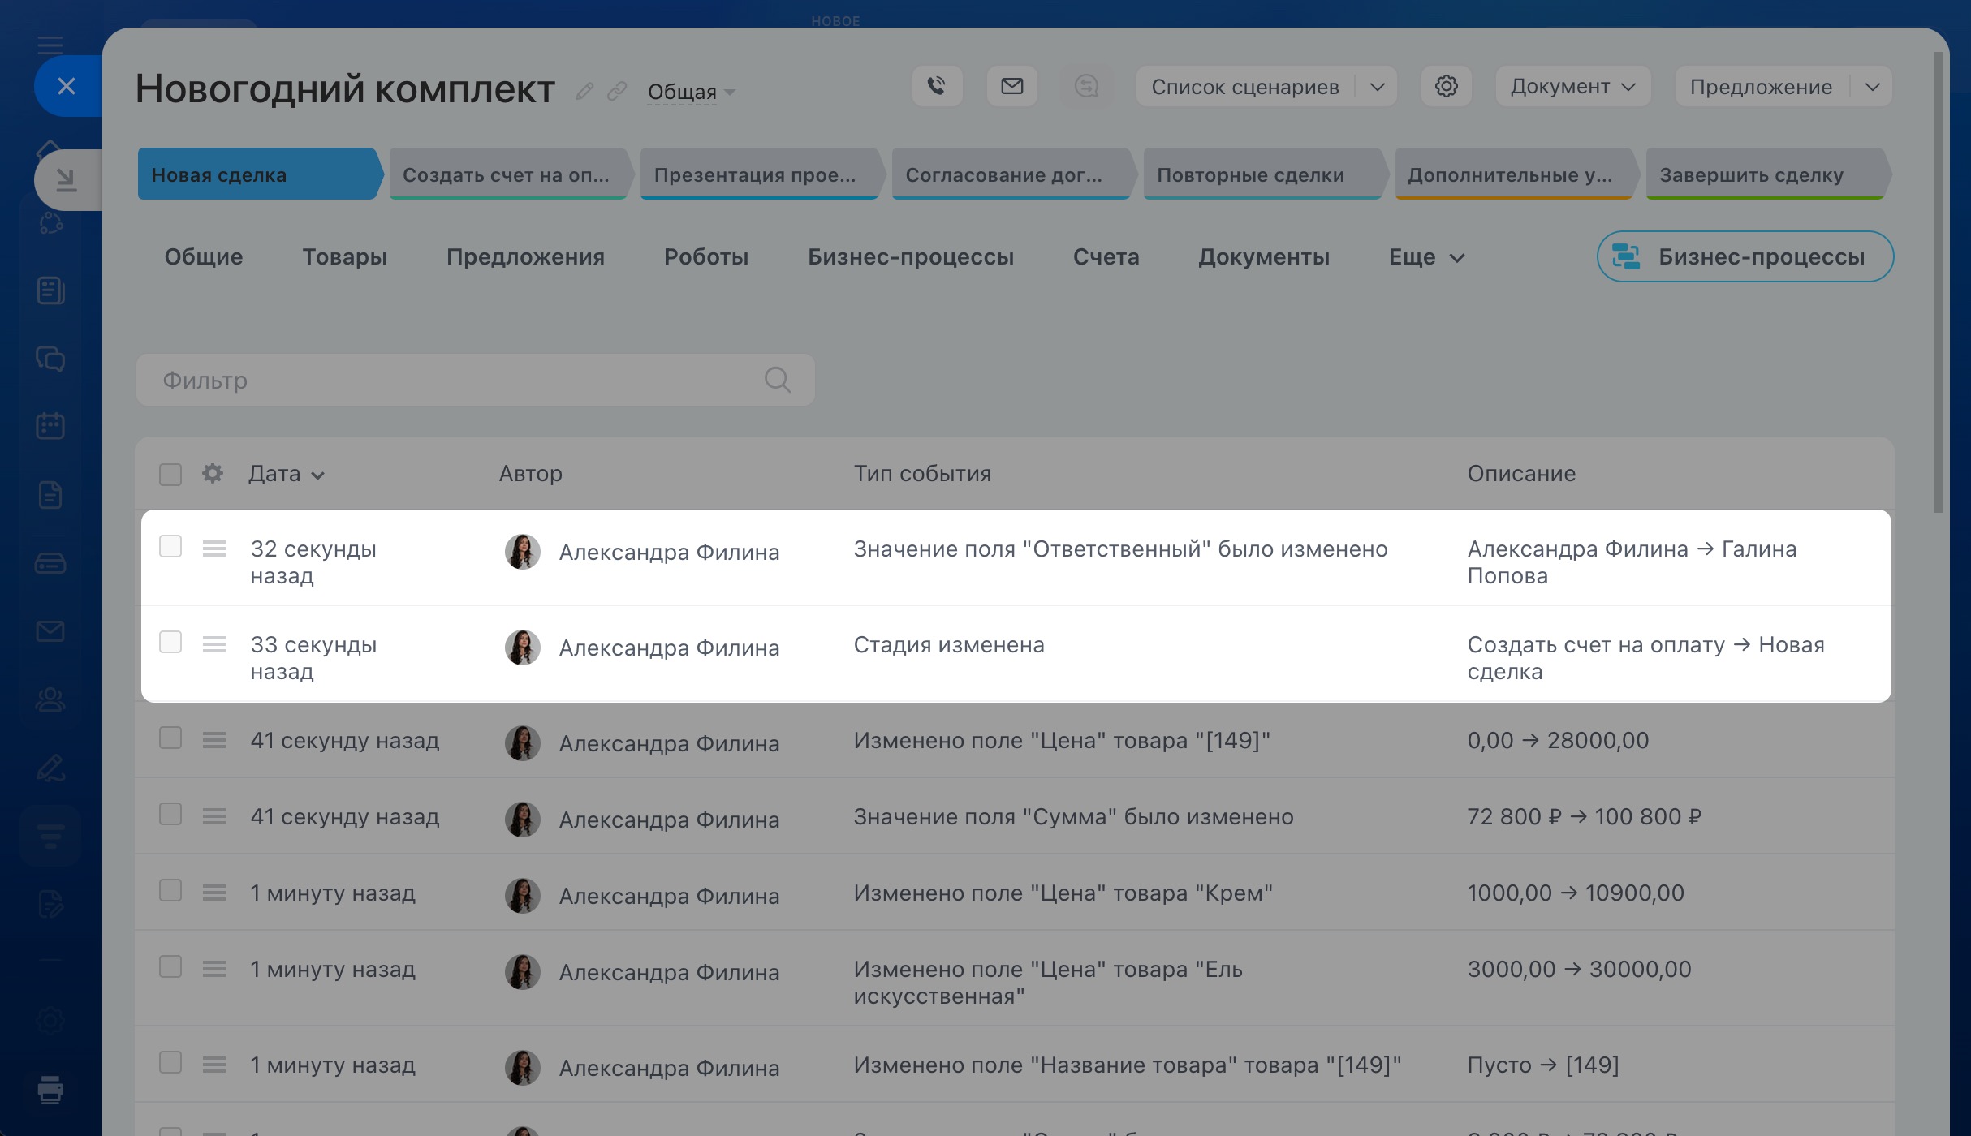1971x1136 pixels.
Task: Click the envelope email icon button
Action: click(x=1011, y=86)
